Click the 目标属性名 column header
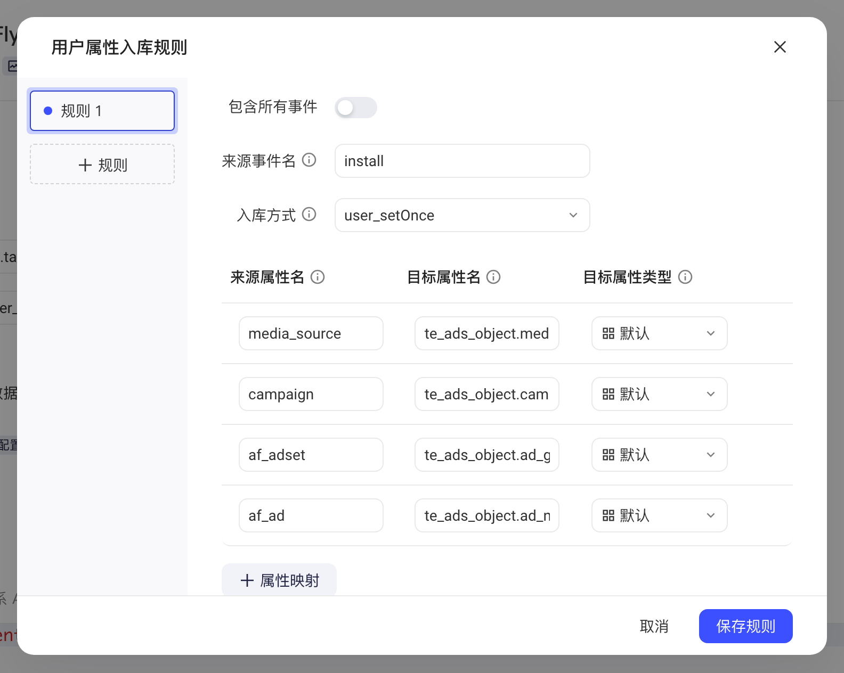This screenshot has height=673, width=844. pos(444,277)
